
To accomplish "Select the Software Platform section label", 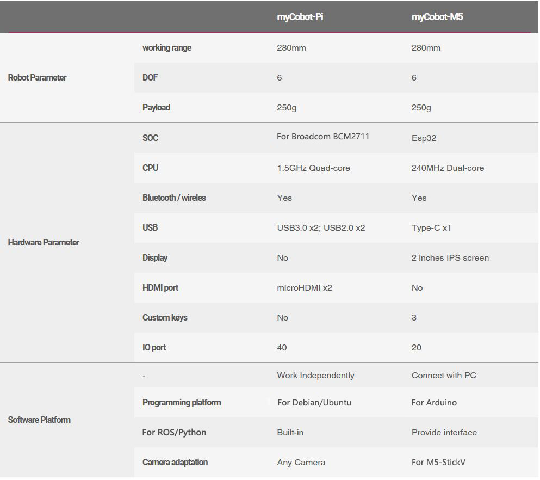I will tap(39, 420).
